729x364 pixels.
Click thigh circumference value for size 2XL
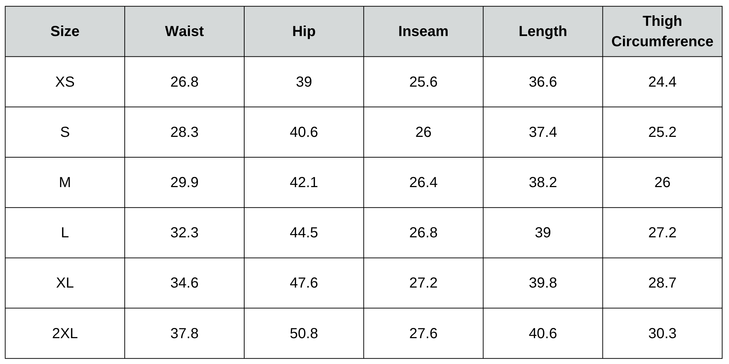click(x=662, y=333)
